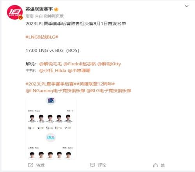Open the #LNG对战BLG# hashtag
This screenshot has height=172, width=195.
click(42, 37)
